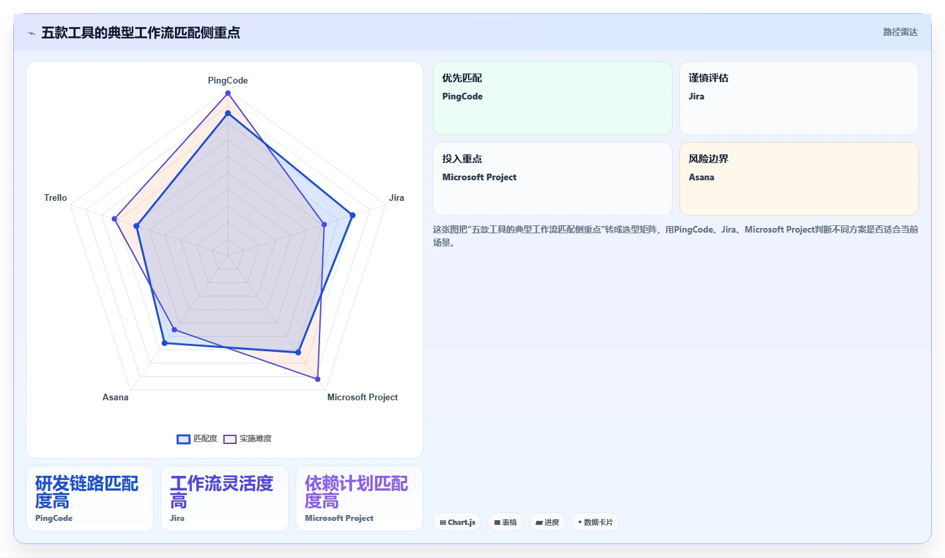Image resolution: width=945 pixels, height=558 pixels.
Task: Click the 路径雷达 label in header
Action: 900,32
